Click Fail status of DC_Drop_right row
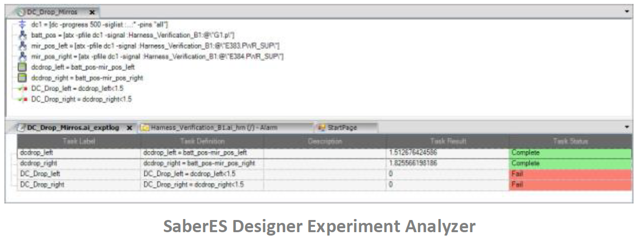Image resolution: width=635 pixels, height=238 pixels. [570, 185]
